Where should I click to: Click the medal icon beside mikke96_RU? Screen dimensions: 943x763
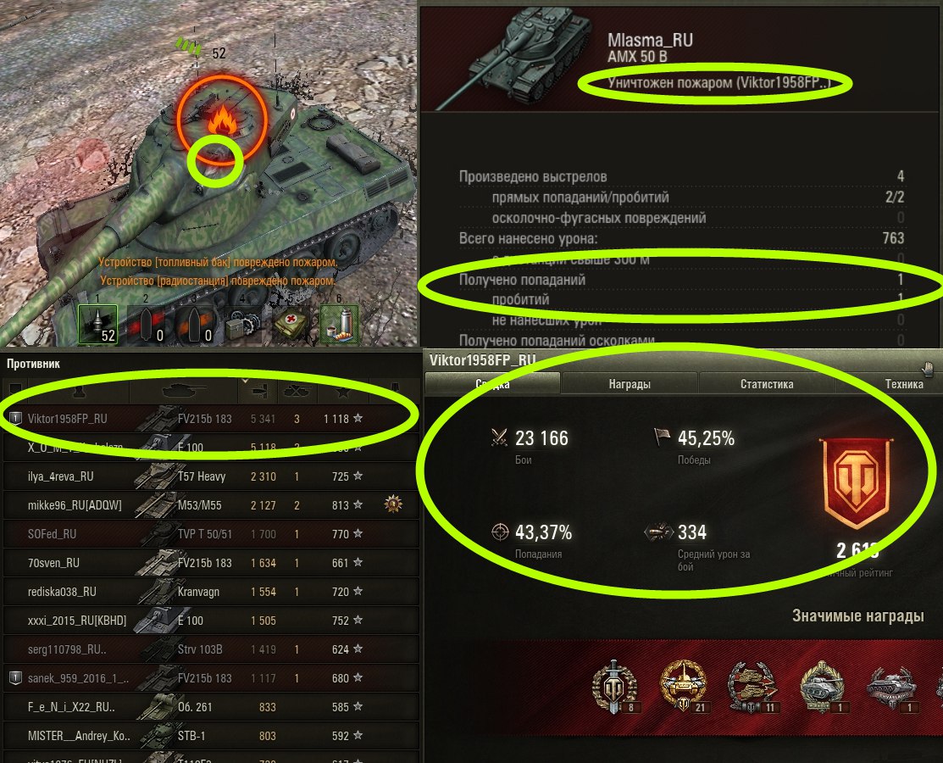pos(393,504)
